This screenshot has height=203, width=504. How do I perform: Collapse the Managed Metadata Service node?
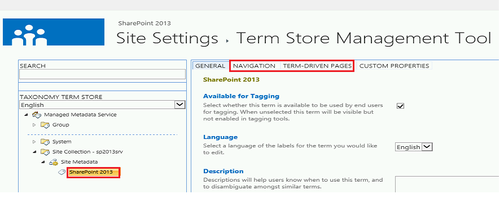point(26,115)
